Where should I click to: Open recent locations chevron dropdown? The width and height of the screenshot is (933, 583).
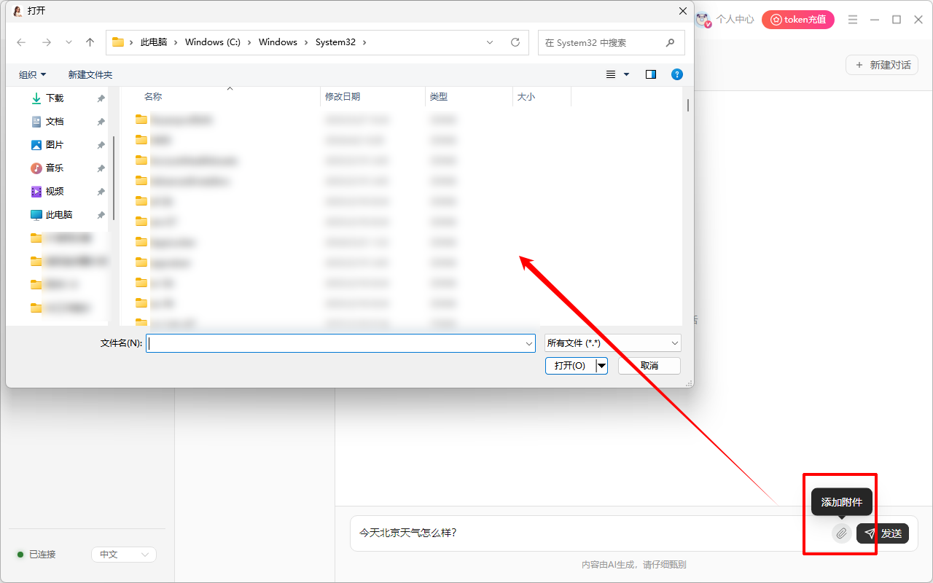click(69, 42)
